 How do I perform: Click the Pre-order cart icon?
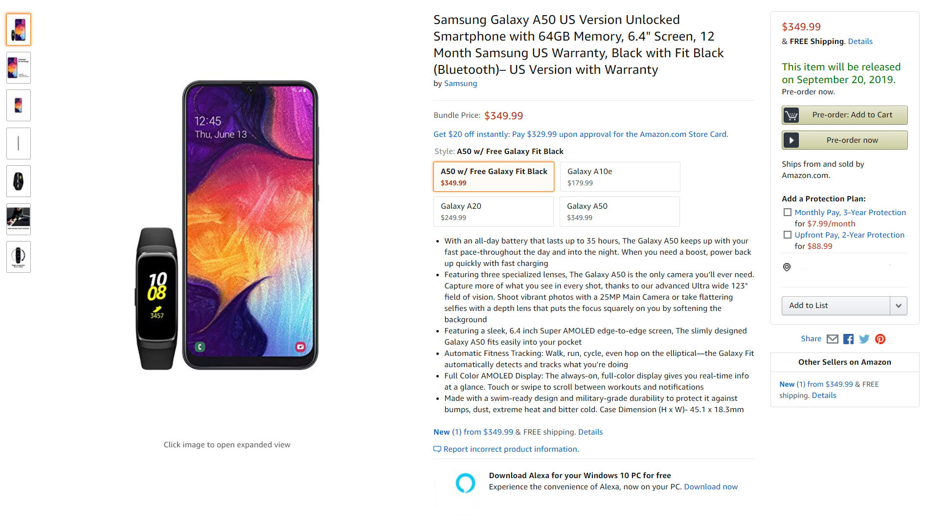791,115
